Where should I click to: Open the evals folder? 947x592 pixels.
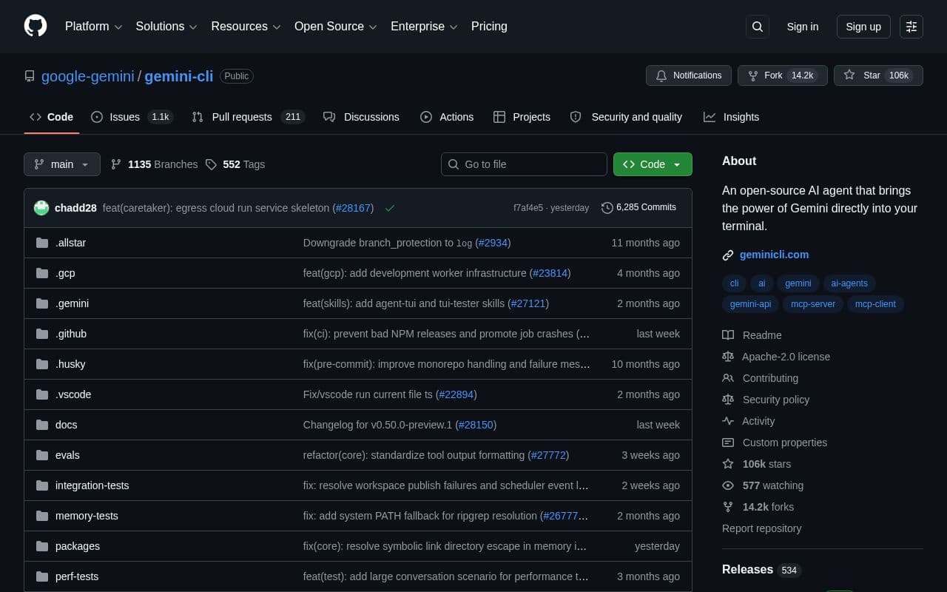pyautogui.click(x=67, y=455)
